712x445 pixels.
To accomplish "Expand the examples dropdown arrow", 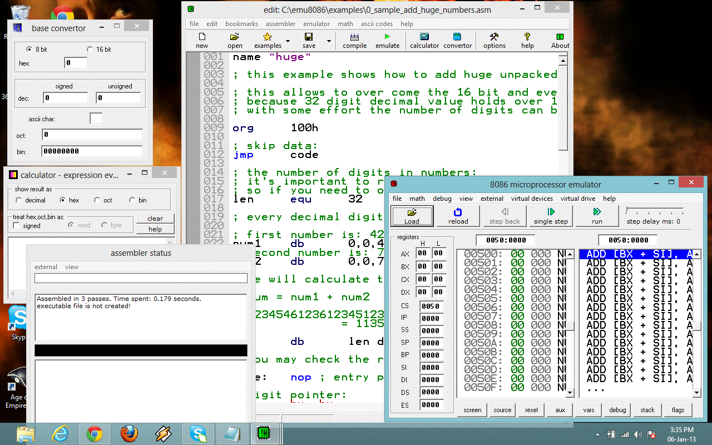I will pyautogui.click(x=288, y=41).
